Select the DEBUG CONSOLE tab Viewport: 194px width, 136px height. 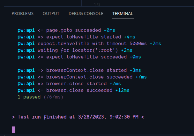click(x=86, y=14)
